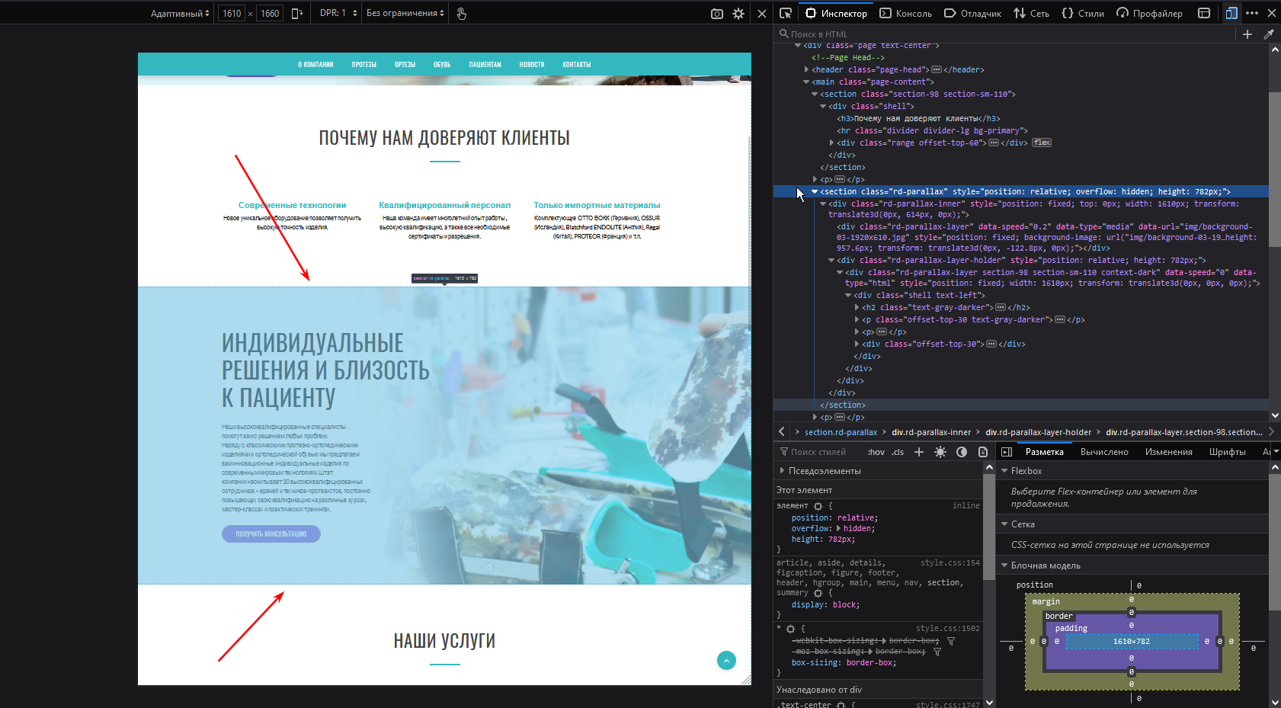Click the Поиск в HTML search field
Viewport: 1281px width, 708px height.
click(x=1004, y=34)
